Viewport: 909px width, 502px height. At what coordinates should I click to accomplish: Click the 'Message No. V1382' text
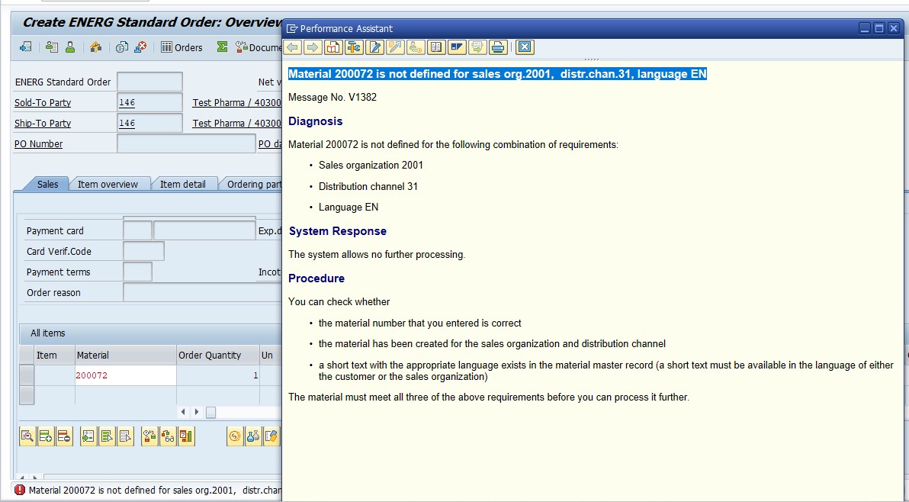332,98
